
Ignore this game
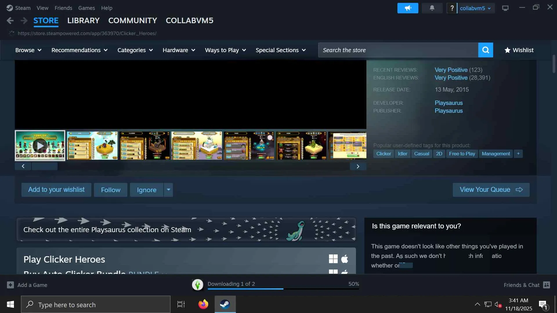coord(147,190)
